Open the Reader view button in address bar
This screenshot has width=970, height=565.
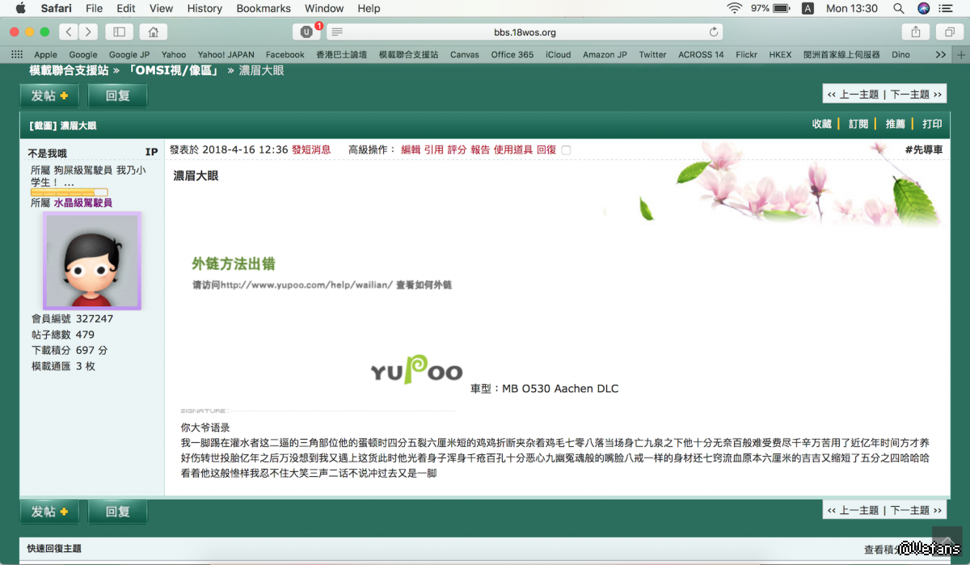[x=337, y=32]
